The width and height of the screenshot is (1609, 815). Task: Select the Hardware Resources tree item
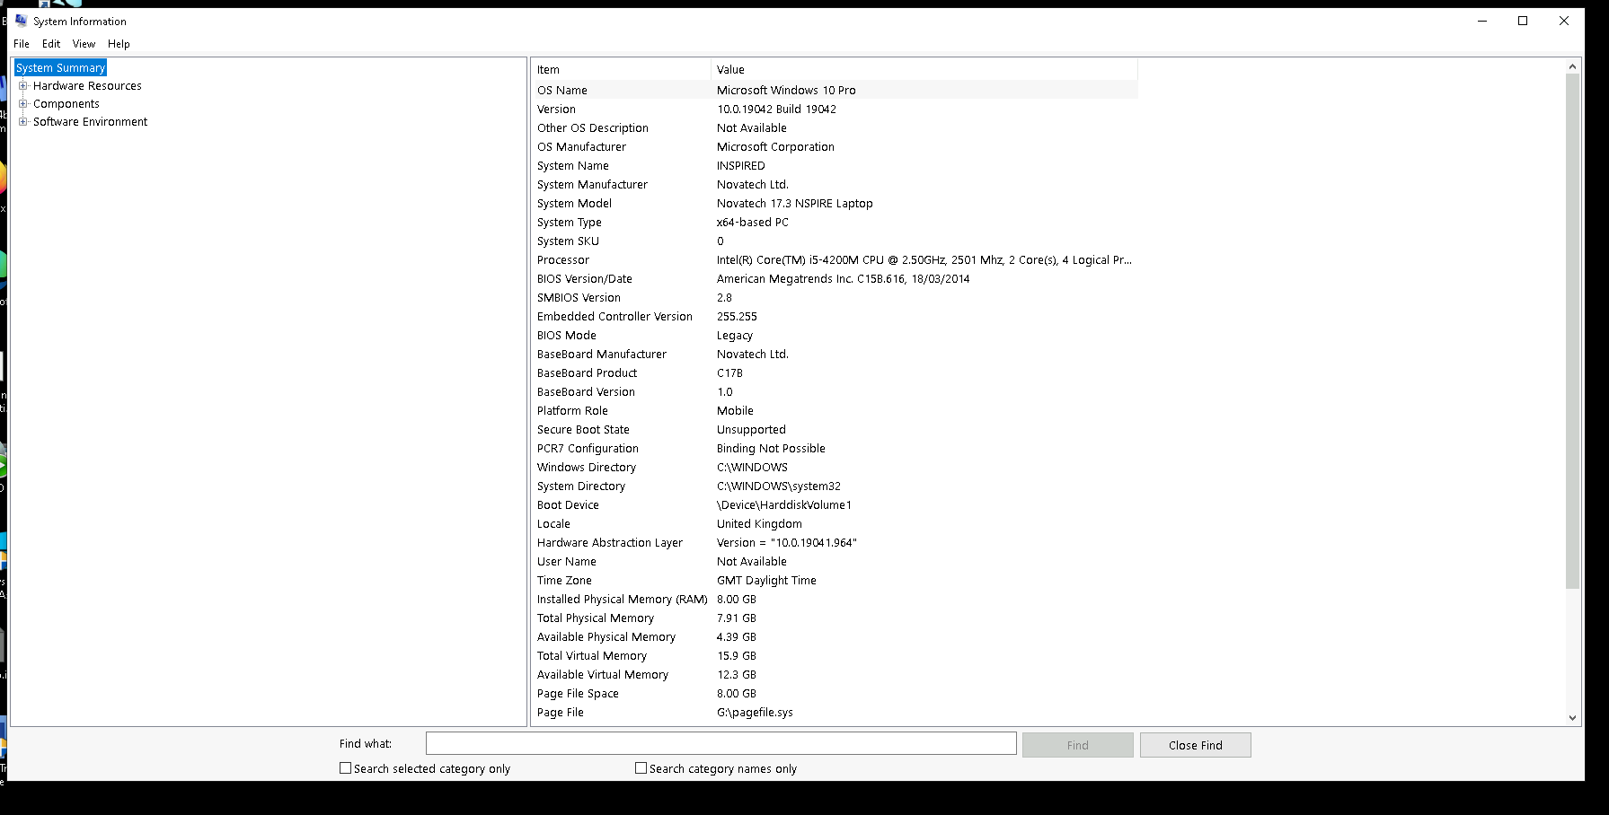(x=87, y=86)
